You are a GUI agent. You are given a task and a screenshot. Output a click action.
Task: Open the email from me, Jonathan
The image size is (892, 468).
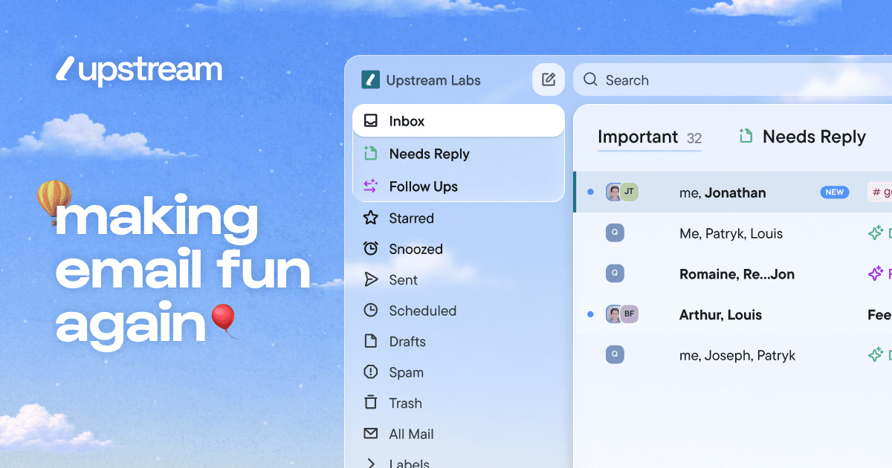click(x=733, y=192)
